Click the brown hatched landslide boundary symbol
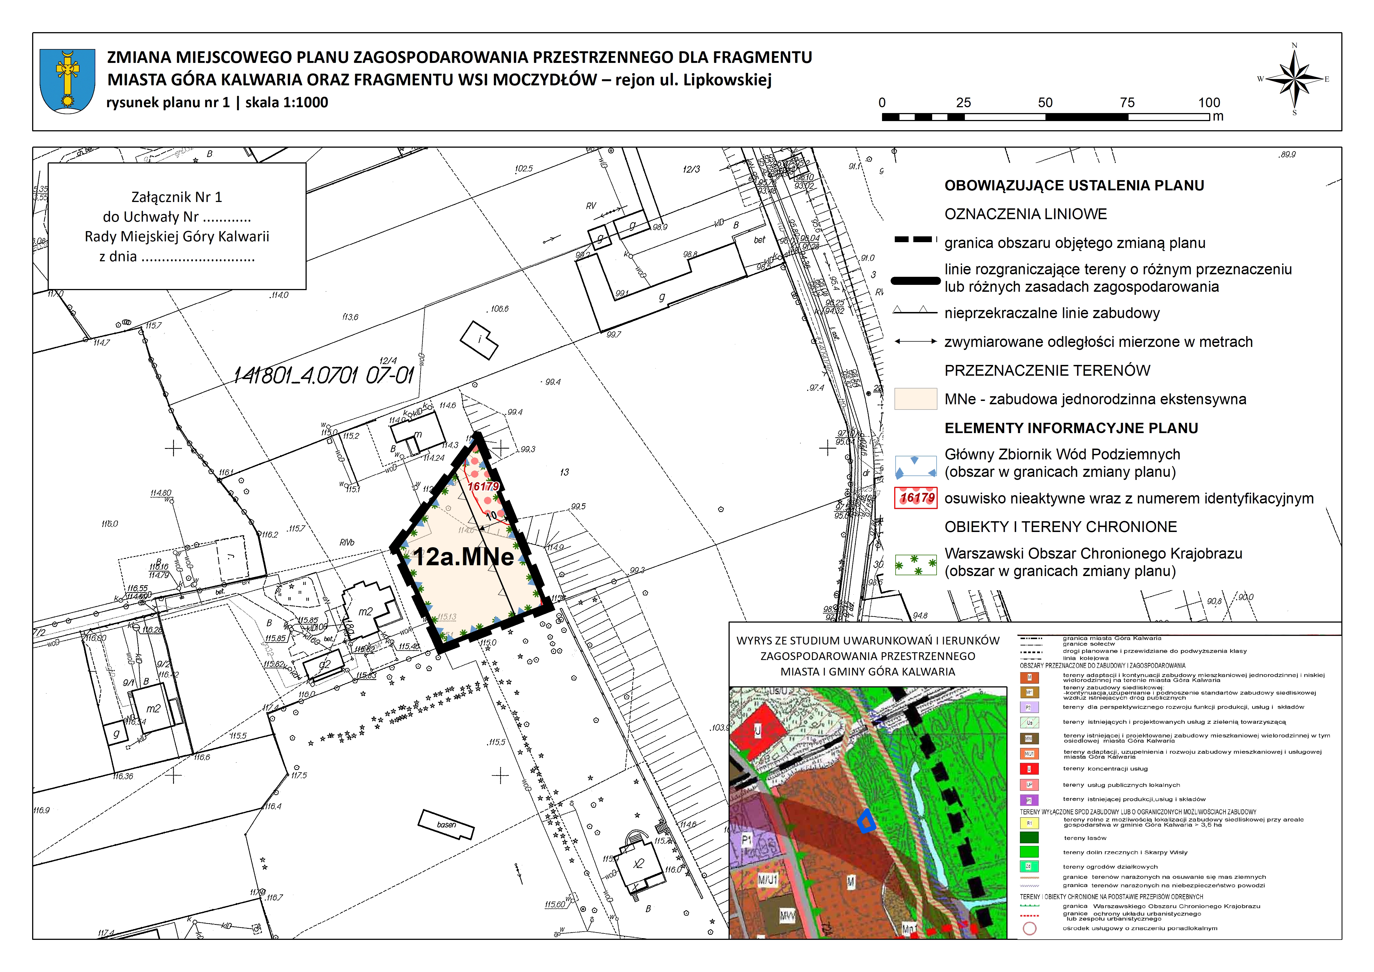 (1029, 878)
